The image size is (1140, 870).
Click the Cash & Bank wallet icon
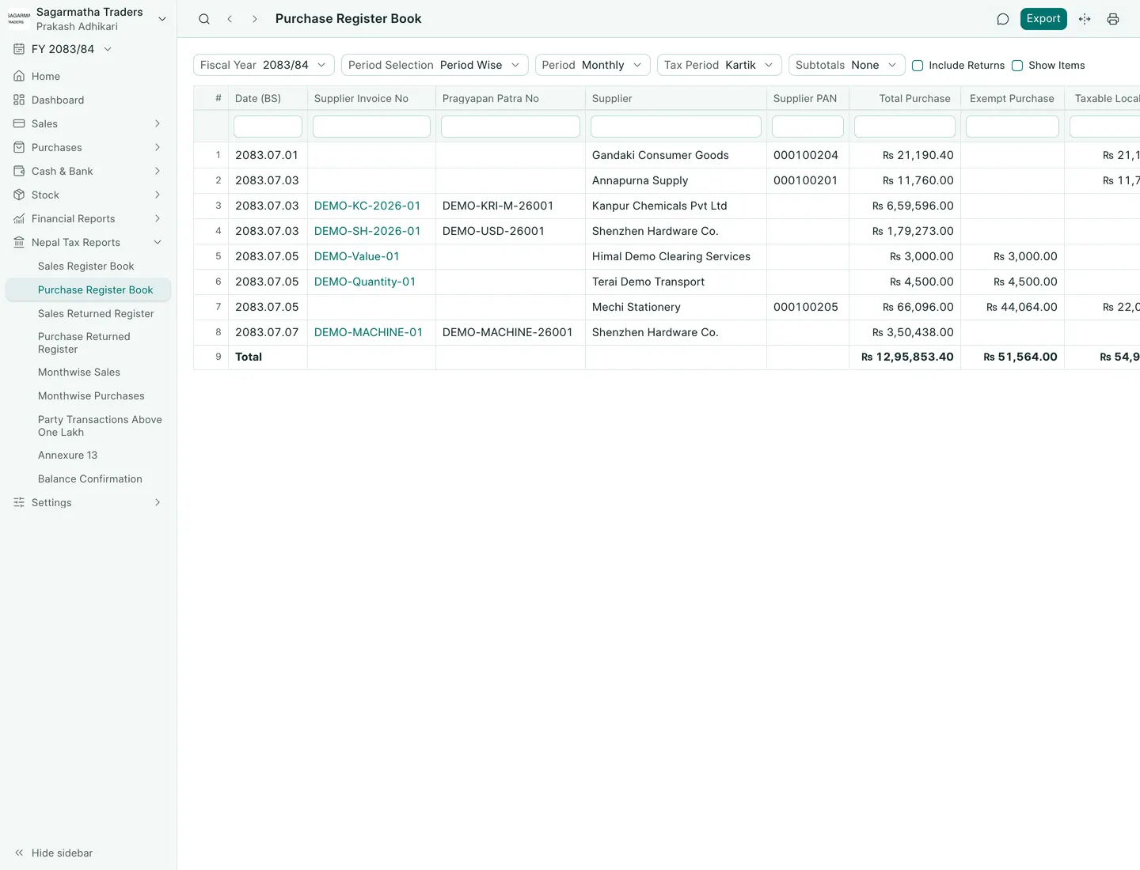(x=19, y=171)
